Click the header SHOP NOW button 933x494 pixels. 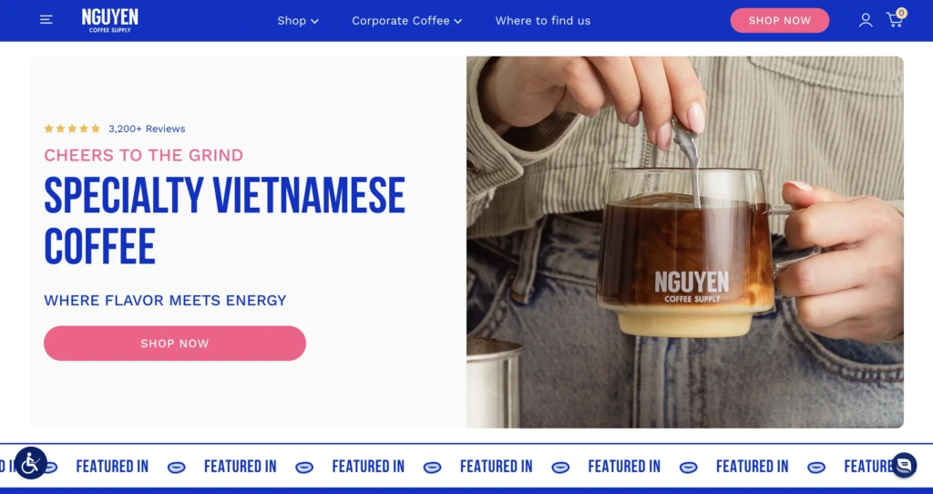[x=780, y=20]
